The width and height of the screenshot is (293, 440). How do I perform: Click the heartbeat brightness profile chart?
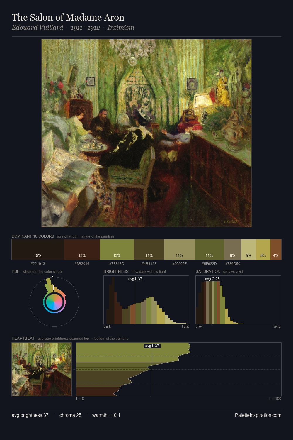click(x=179, y=369)
